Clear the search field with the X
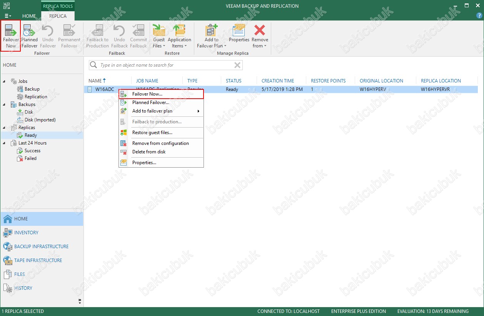 click(x=237, y=65)
